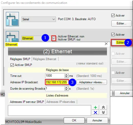Decrease the Durée de scanning Broadcast value
Screen dimensions: 133x125
[66, 90]
